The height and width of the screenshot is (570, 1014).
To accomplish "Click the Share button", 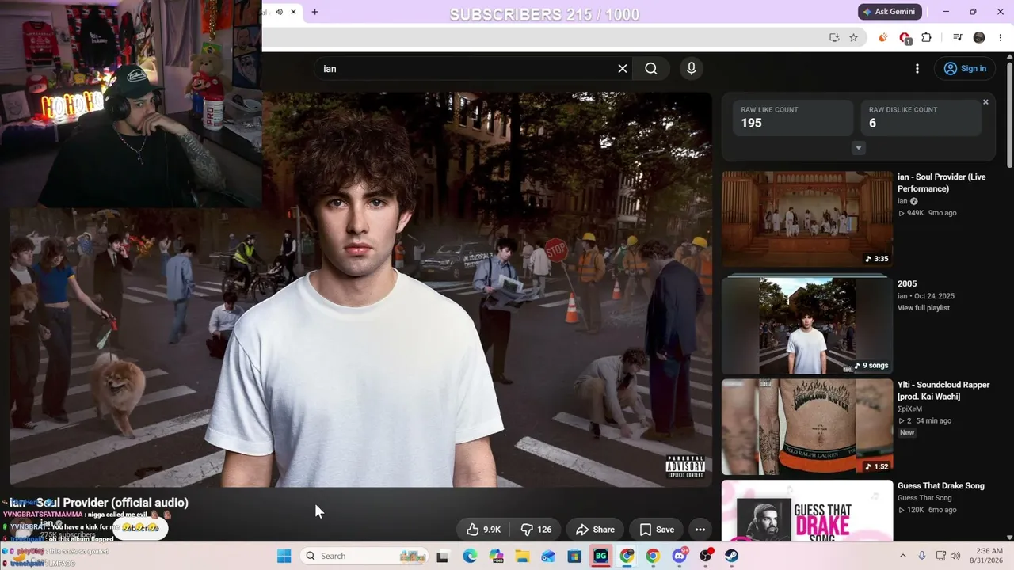I will click(x=595, y=530).
